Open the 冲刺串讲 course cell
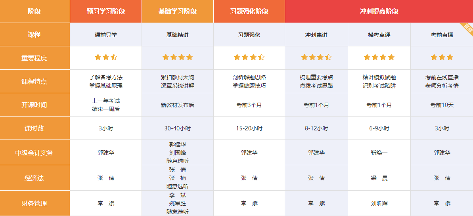The width and height of the screenshot is (473, 216). coord(316,35)
